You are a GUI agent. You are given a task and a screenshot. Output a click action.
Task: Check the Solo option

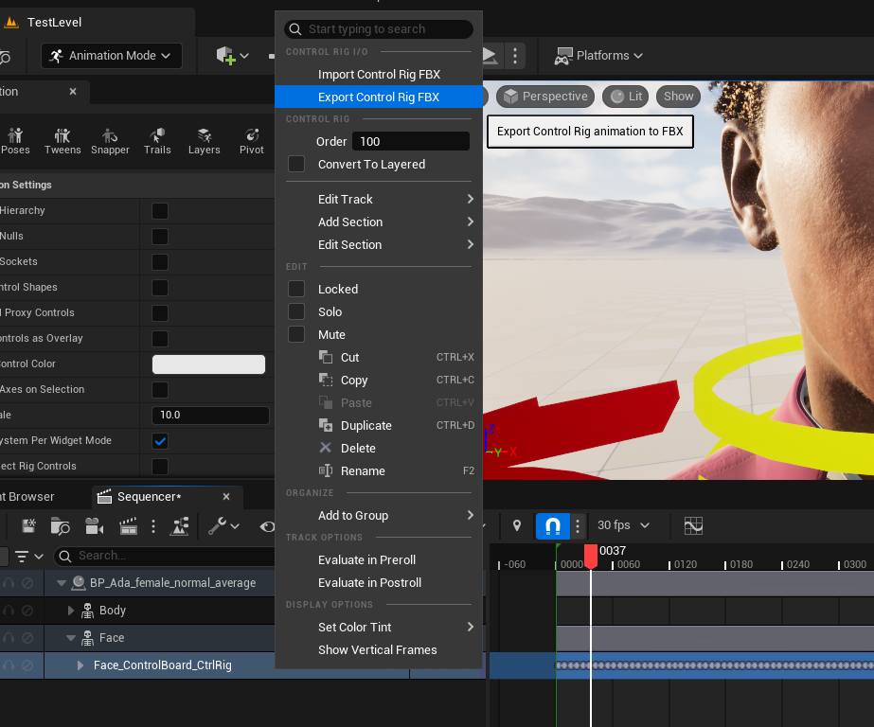tap(296, 311)
